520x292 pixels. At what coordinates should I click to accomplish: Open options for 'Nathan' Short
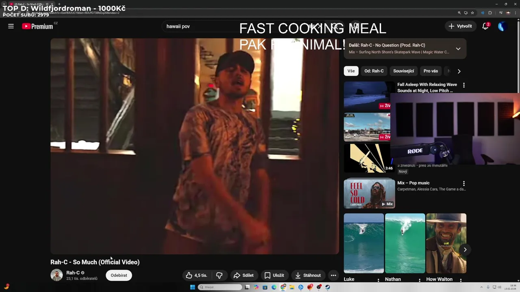tap(420, 280)
